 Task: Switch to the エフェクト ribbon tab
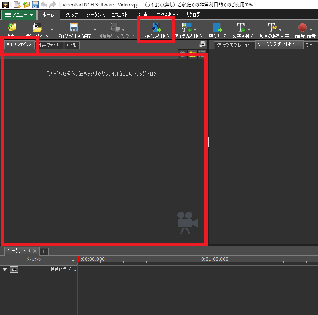(x=119, y=15)
